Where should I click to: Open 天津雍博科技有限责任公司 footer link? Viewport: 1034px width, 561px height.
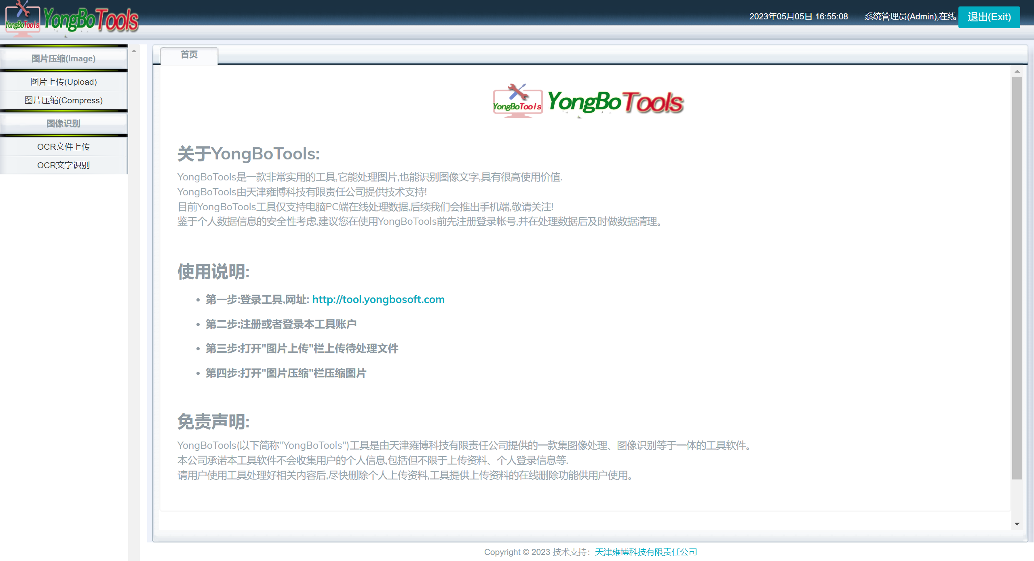tap(646, 552)
